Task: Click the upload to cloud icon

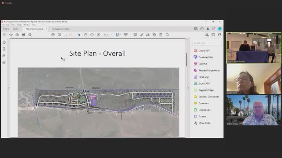Action: tap(17, 35)
